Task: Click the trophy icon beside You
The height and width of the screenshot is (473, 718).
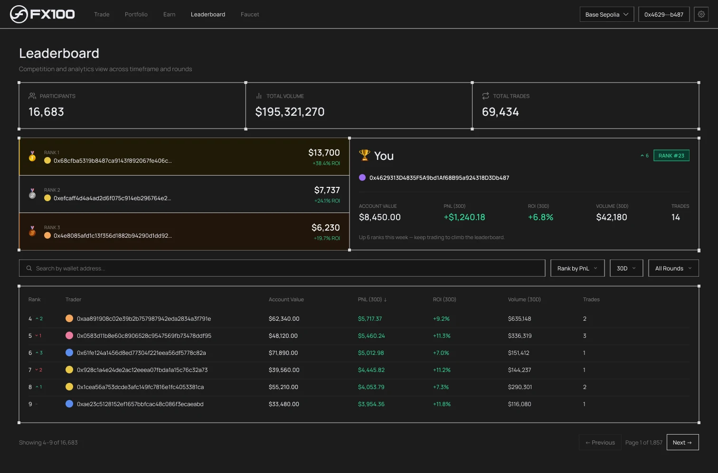Action: [365, 155]
